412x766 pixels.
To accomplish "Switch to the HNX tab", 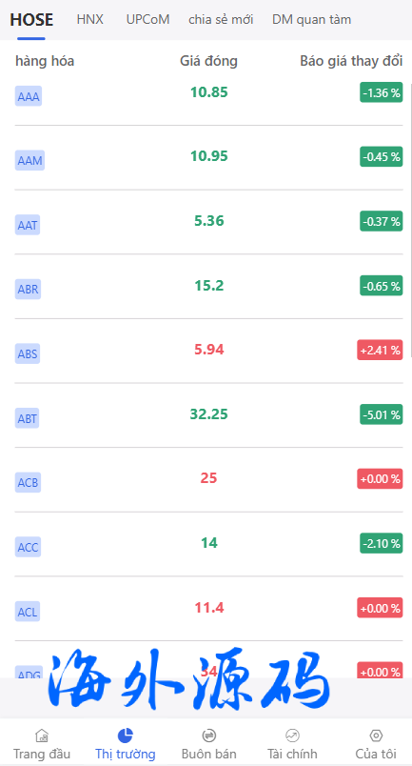I will coord(89,20).
